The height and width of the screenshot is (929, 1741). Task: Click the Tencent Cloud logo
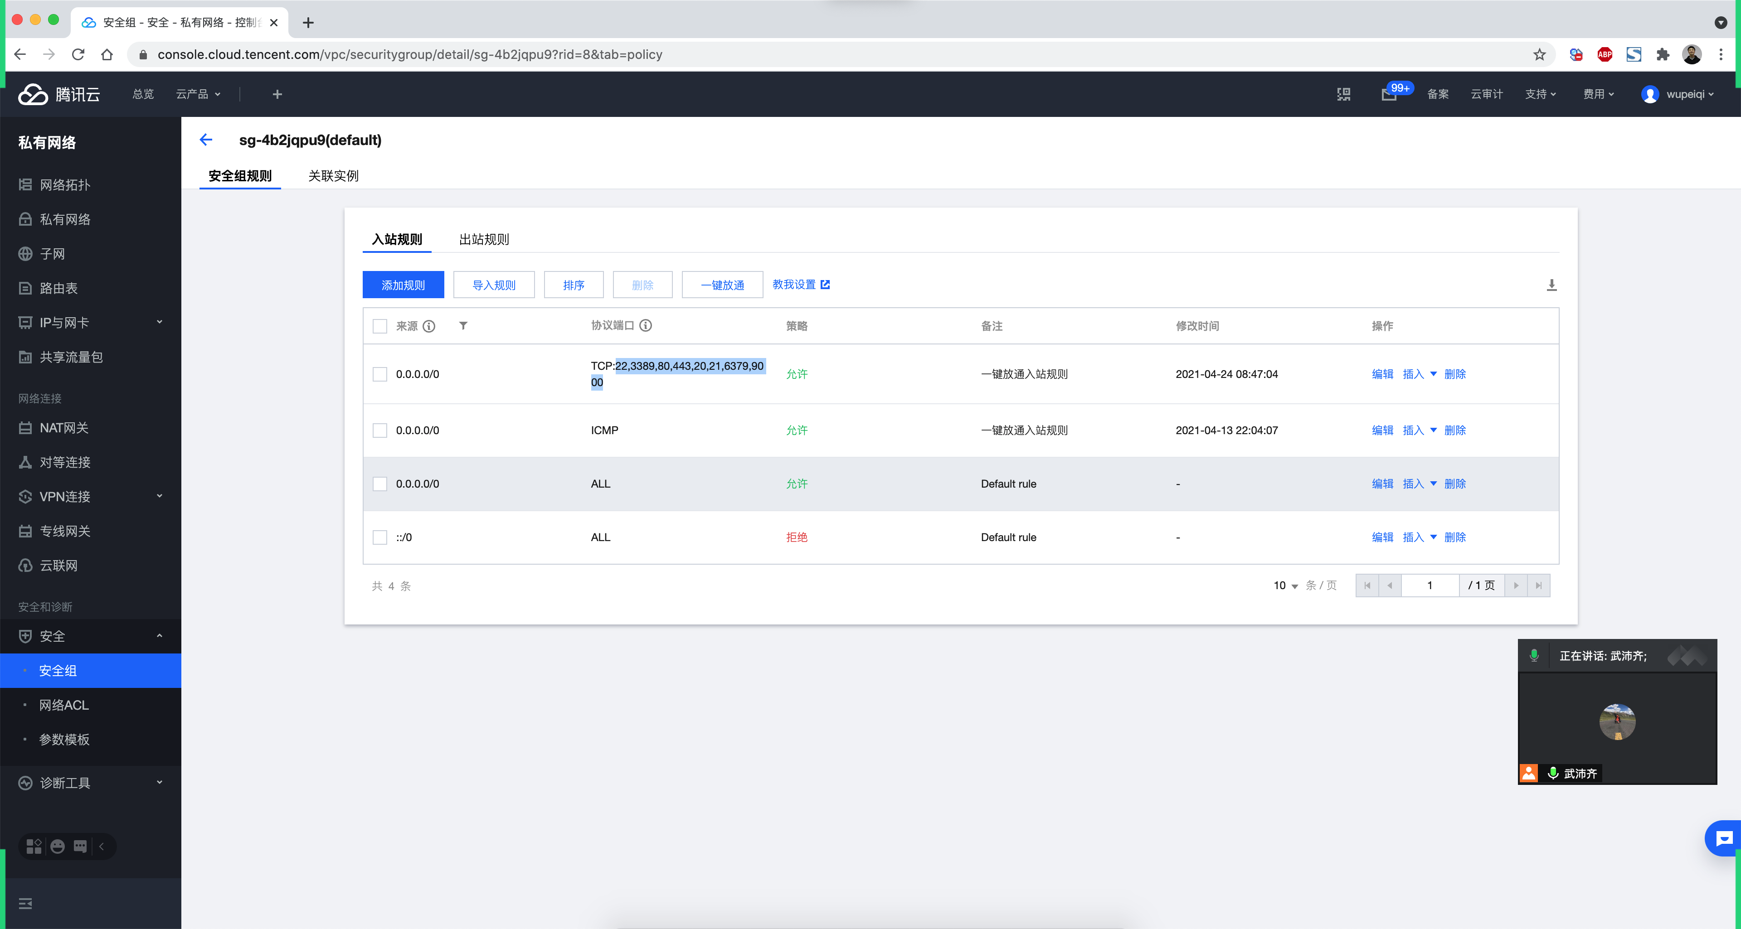(x=59, y=95)
